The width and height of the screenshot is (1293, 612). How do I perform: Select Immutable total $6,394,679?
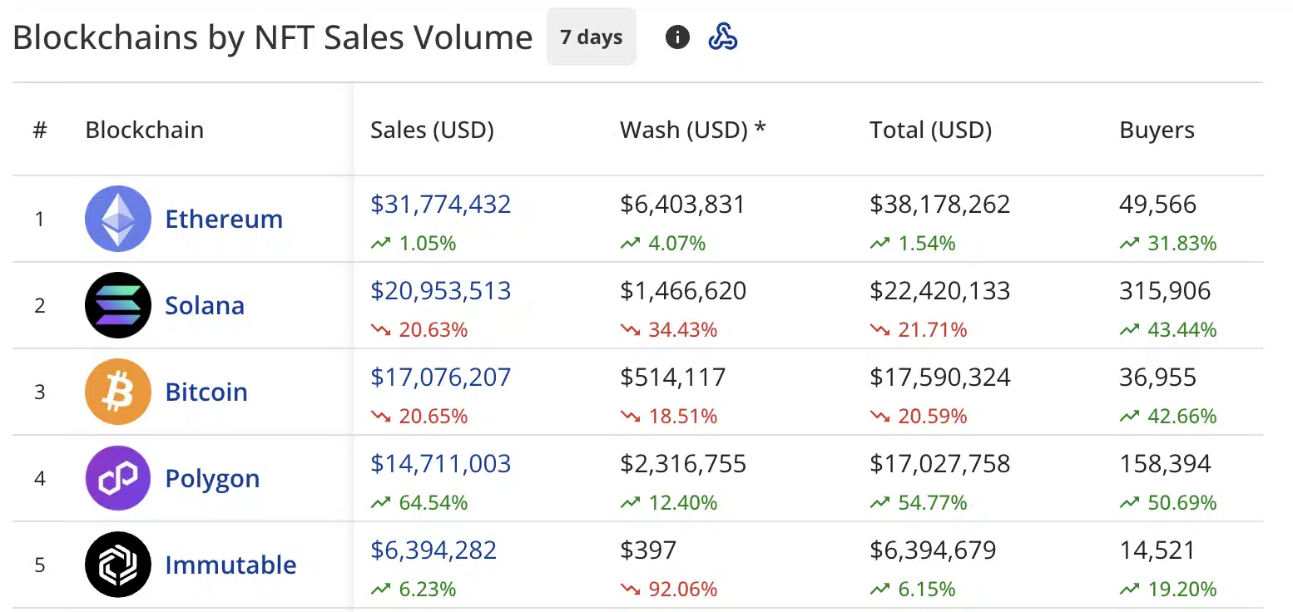[x=933, y=550]
